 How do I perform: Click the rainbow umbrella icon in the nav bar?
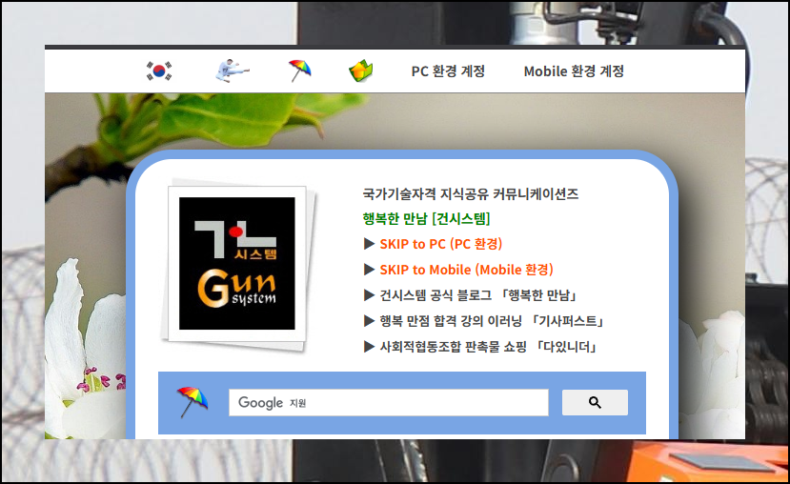300,71
